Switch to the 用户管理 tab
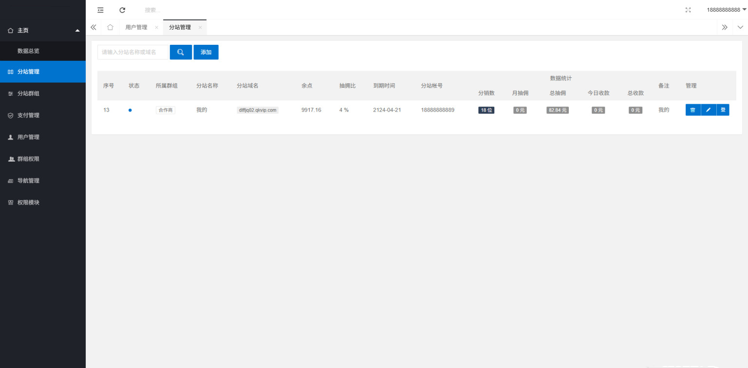 click(x=136, y=27)
